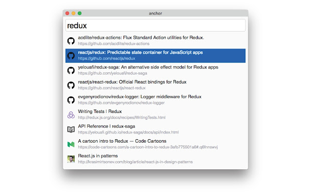Image resolution: width=311 pixels, height=194 pixels.
Task: Focus the search field containing redux
Action: (155, 25)
